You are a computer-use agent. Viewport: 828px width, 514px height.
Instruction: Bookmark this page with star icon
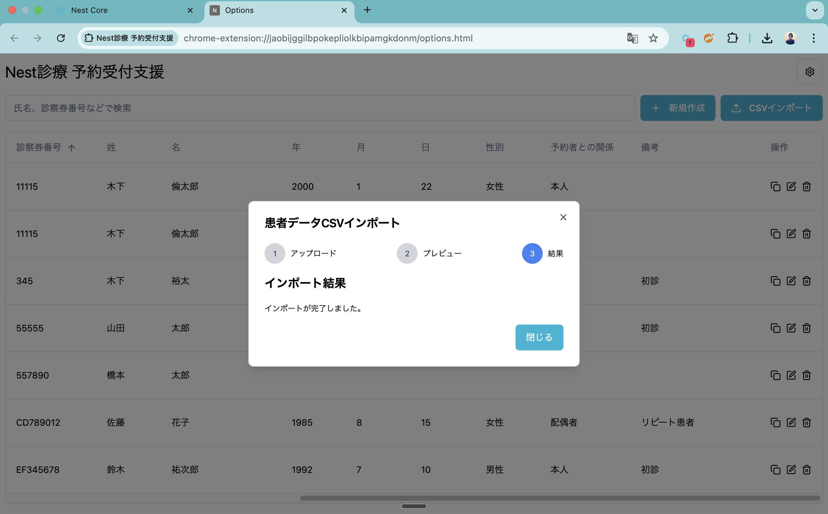pos(653,38)
